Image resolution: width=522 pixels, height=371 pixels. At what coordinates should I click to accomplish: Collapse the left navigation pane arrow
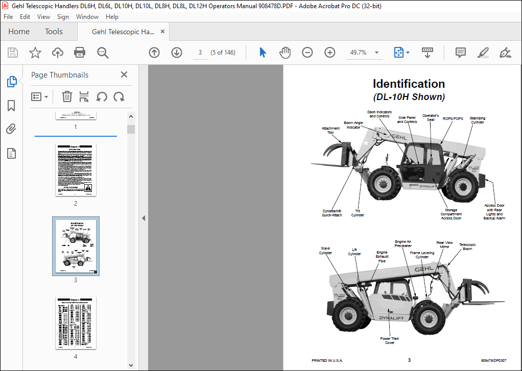click(x=144, y=218)
